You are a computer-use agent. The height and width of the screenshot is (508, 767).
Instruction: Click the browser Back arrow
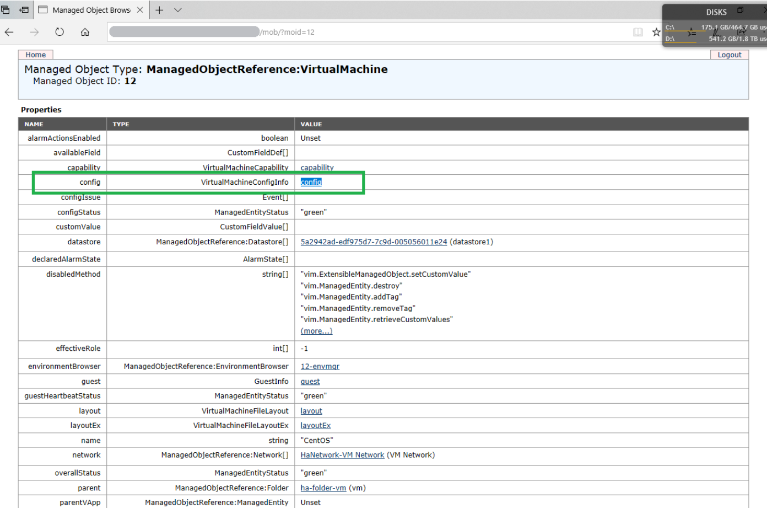(9, 32)
